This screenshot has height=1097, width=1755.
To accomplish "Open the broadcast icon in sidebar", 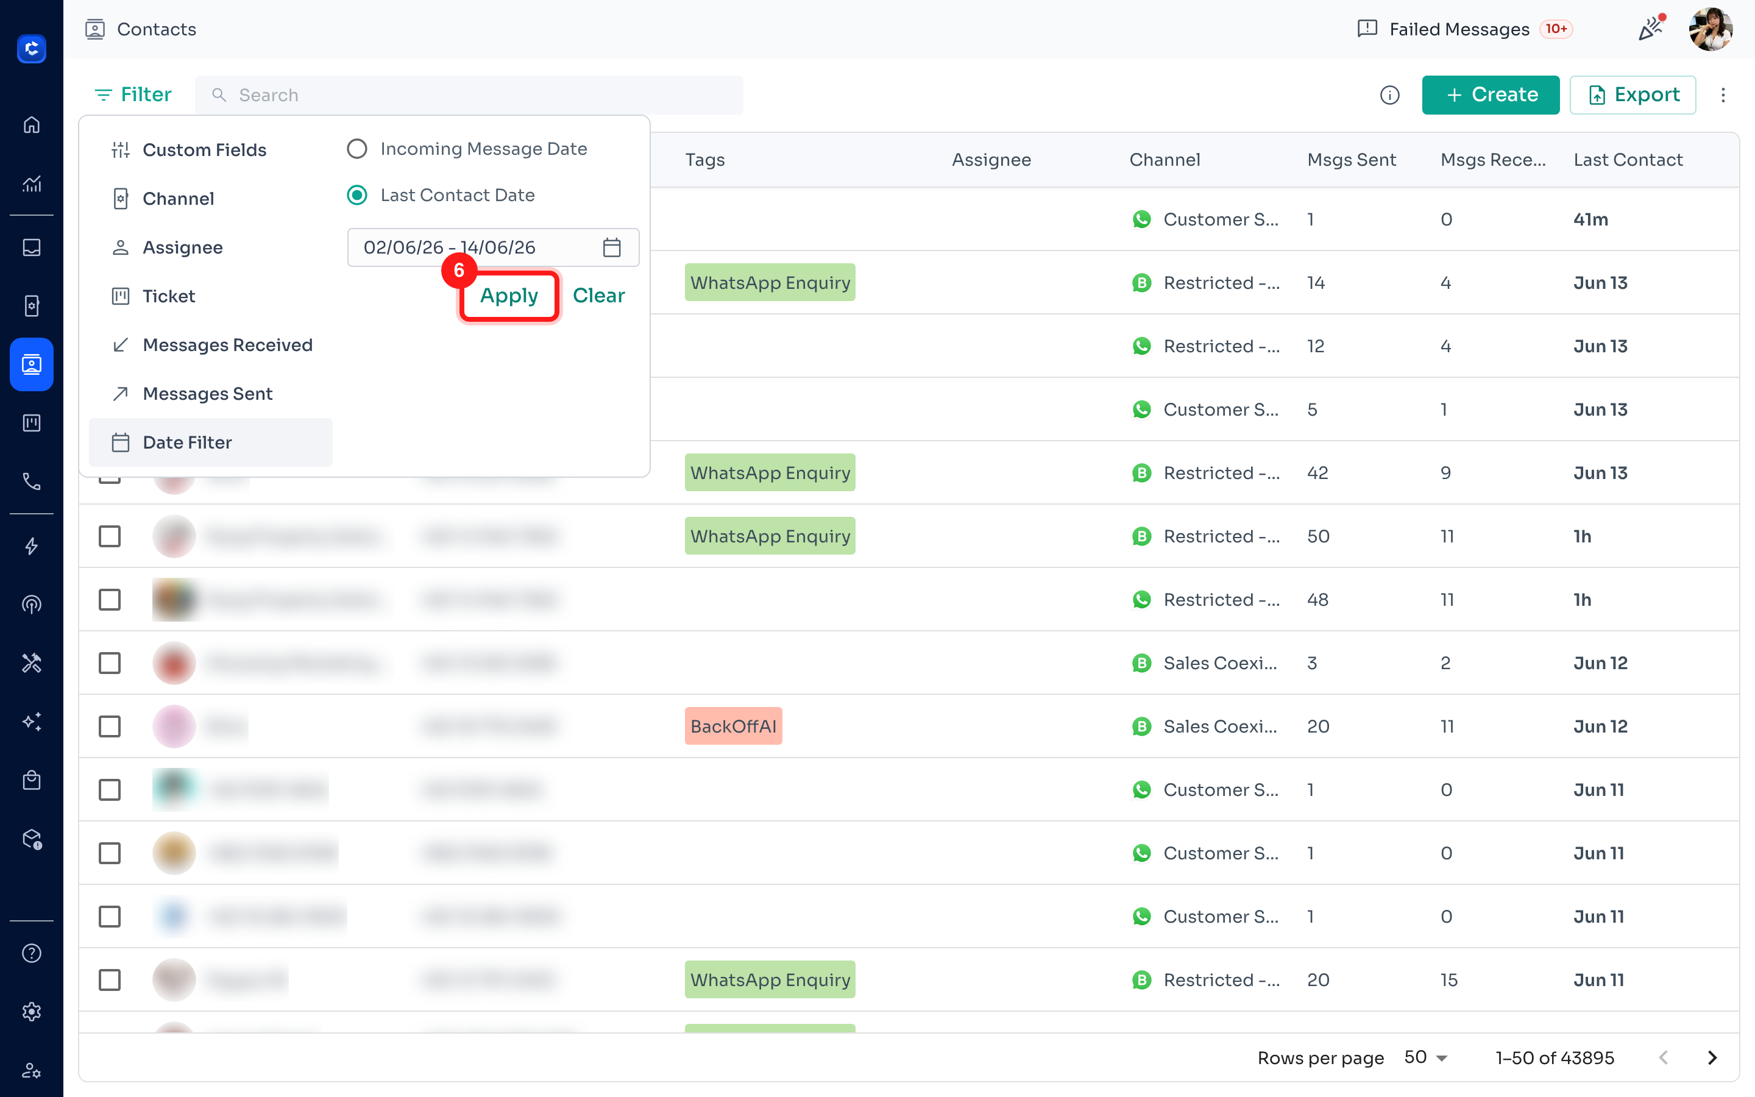I will point(31,605).
